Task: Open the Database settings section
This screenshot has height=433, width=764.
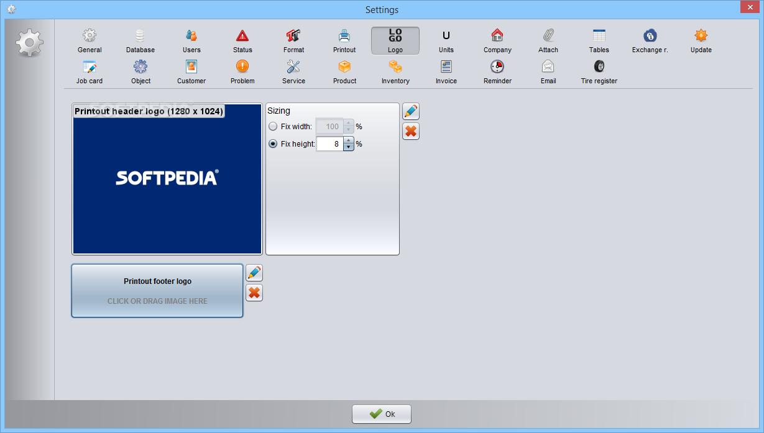Action: [x=140, y=41]
